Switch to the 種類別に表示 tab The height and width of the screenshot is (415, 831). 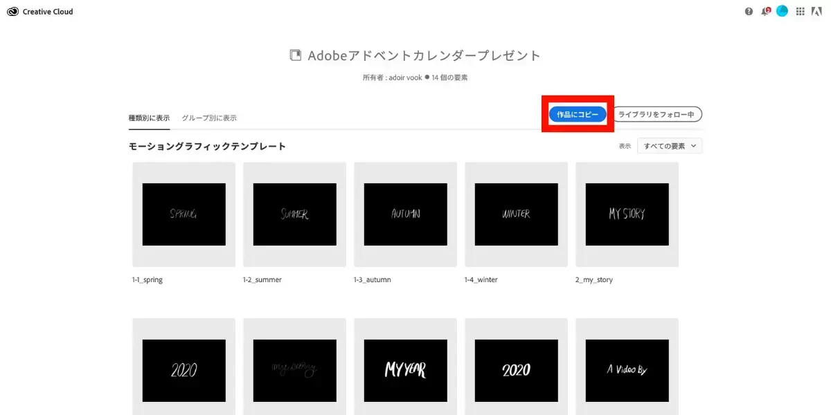pyautogui.click(x=149, y=118)
